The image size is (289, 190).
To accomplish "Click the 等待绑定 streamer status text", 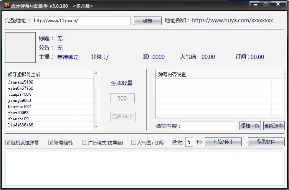I will pos(68,57).
